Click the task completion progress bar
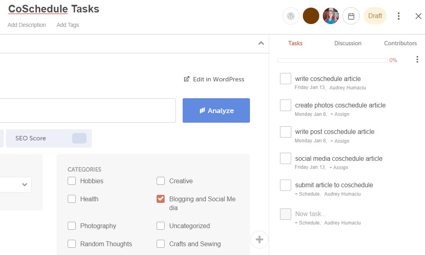This screenshot has width=425, height=255. coord(332,61)
